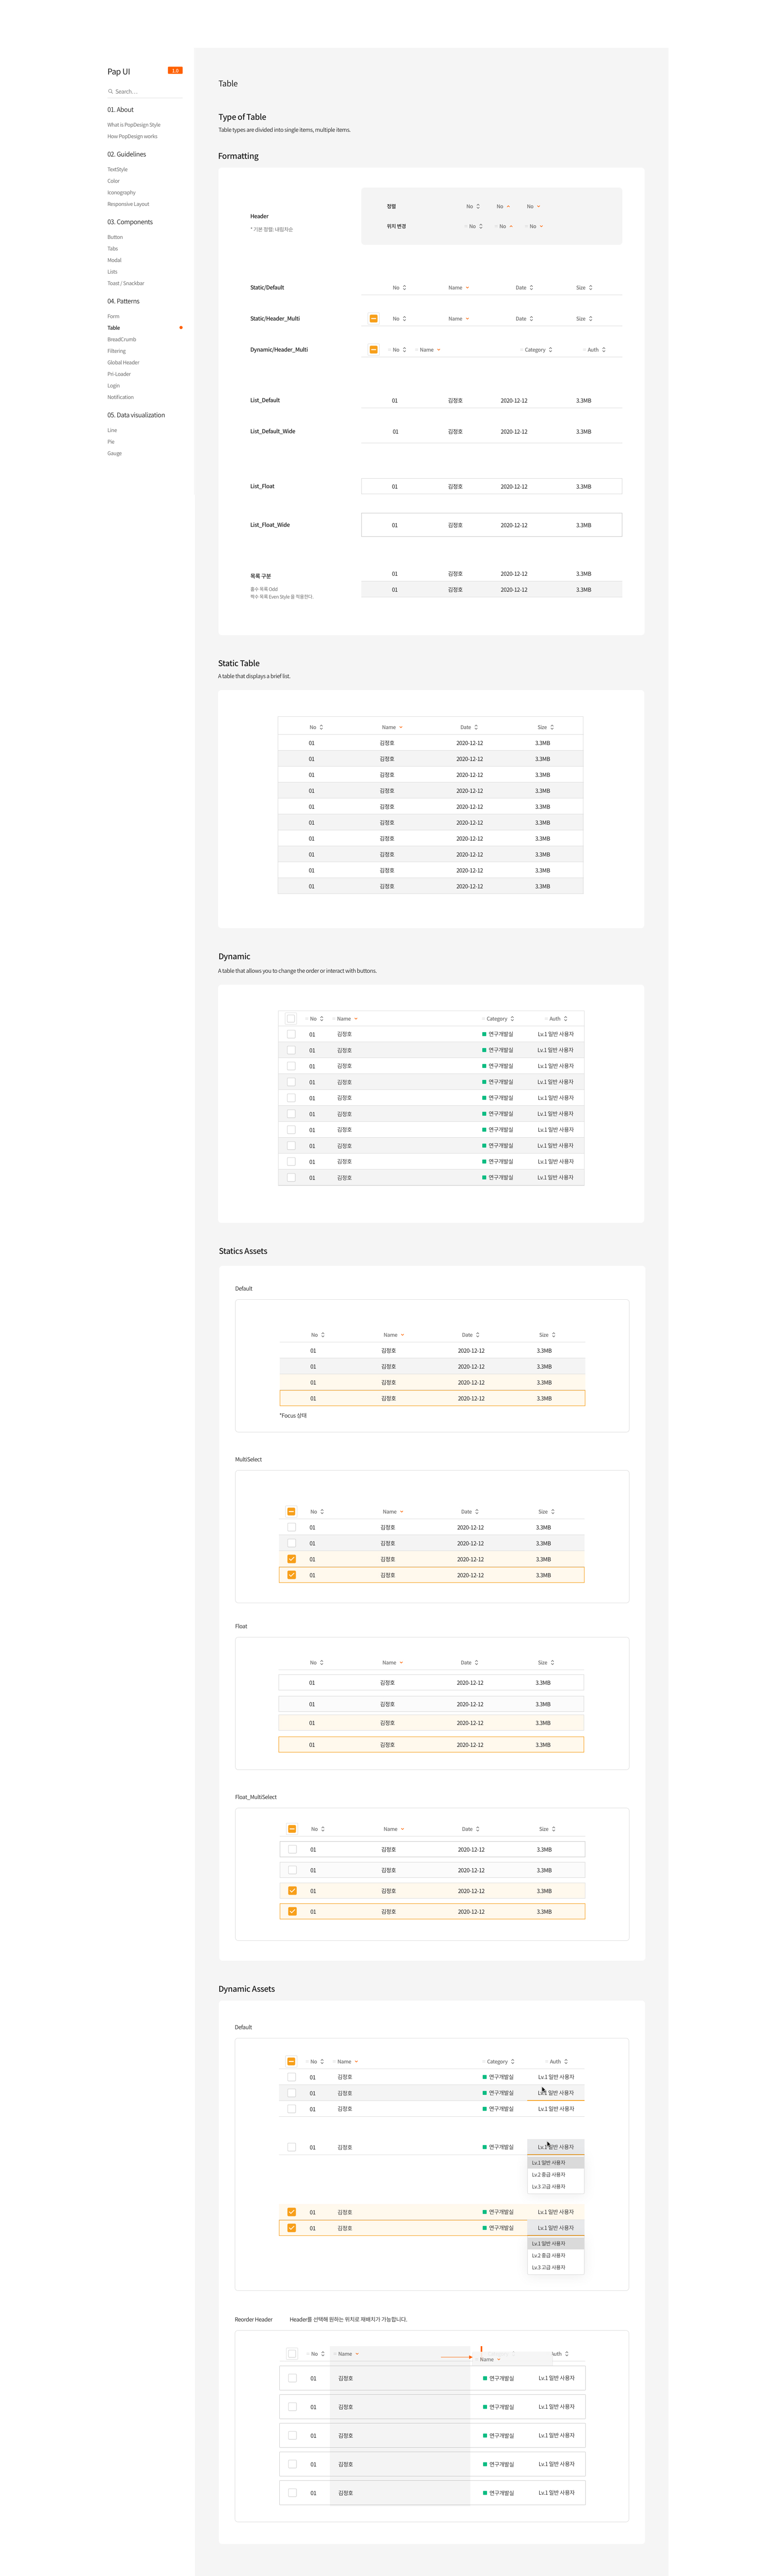Click the ascending orange arrow in 정렬 row
The image size is (764, 2576).
(x=509, y=206)
